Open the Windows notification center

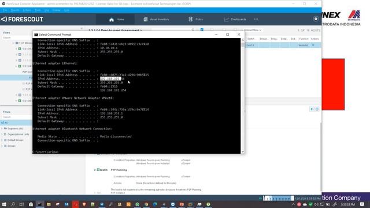coord(362,204)
